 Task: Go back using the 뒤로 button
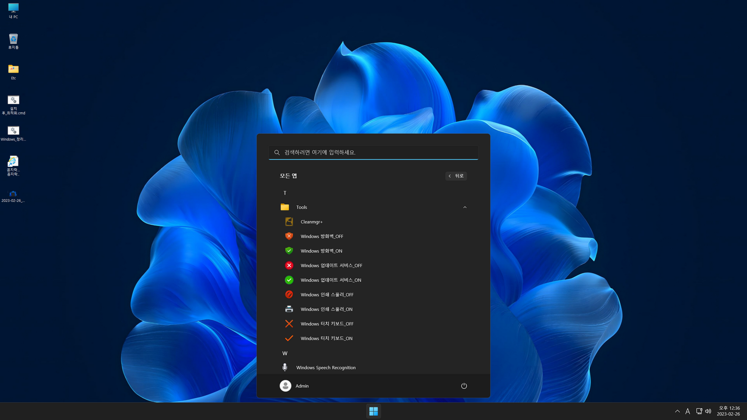click(456, 176)
